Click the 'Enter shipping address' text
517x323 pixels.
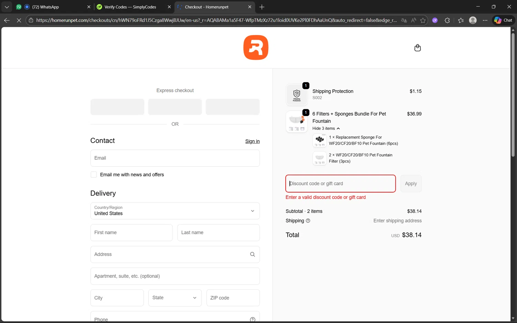397,221
